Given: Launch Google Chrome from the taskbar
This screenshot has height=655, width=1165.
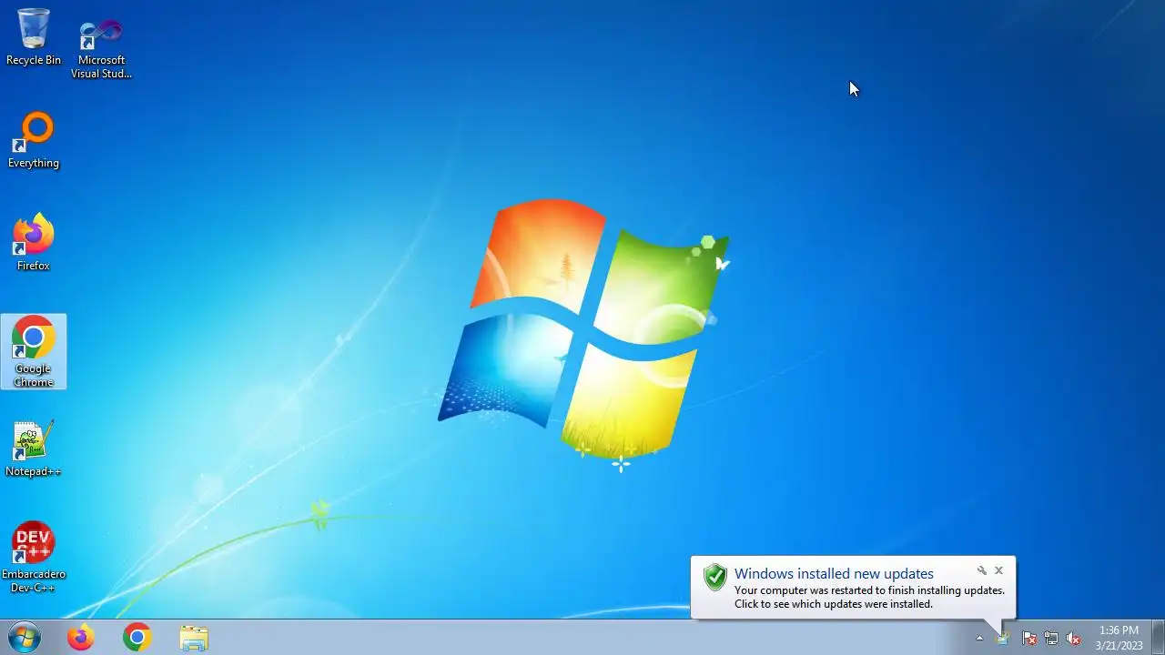Looking at the screenshot, I should 137,638.
